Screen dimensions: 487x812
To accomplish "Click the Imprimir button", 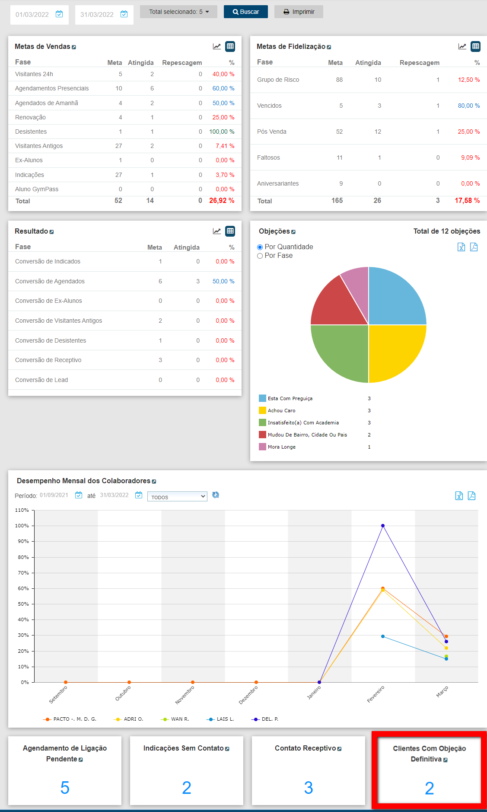I will (299, 12).
